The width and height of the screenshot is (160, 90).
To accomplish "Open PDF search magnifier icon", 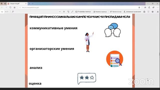I will [13, 12].
